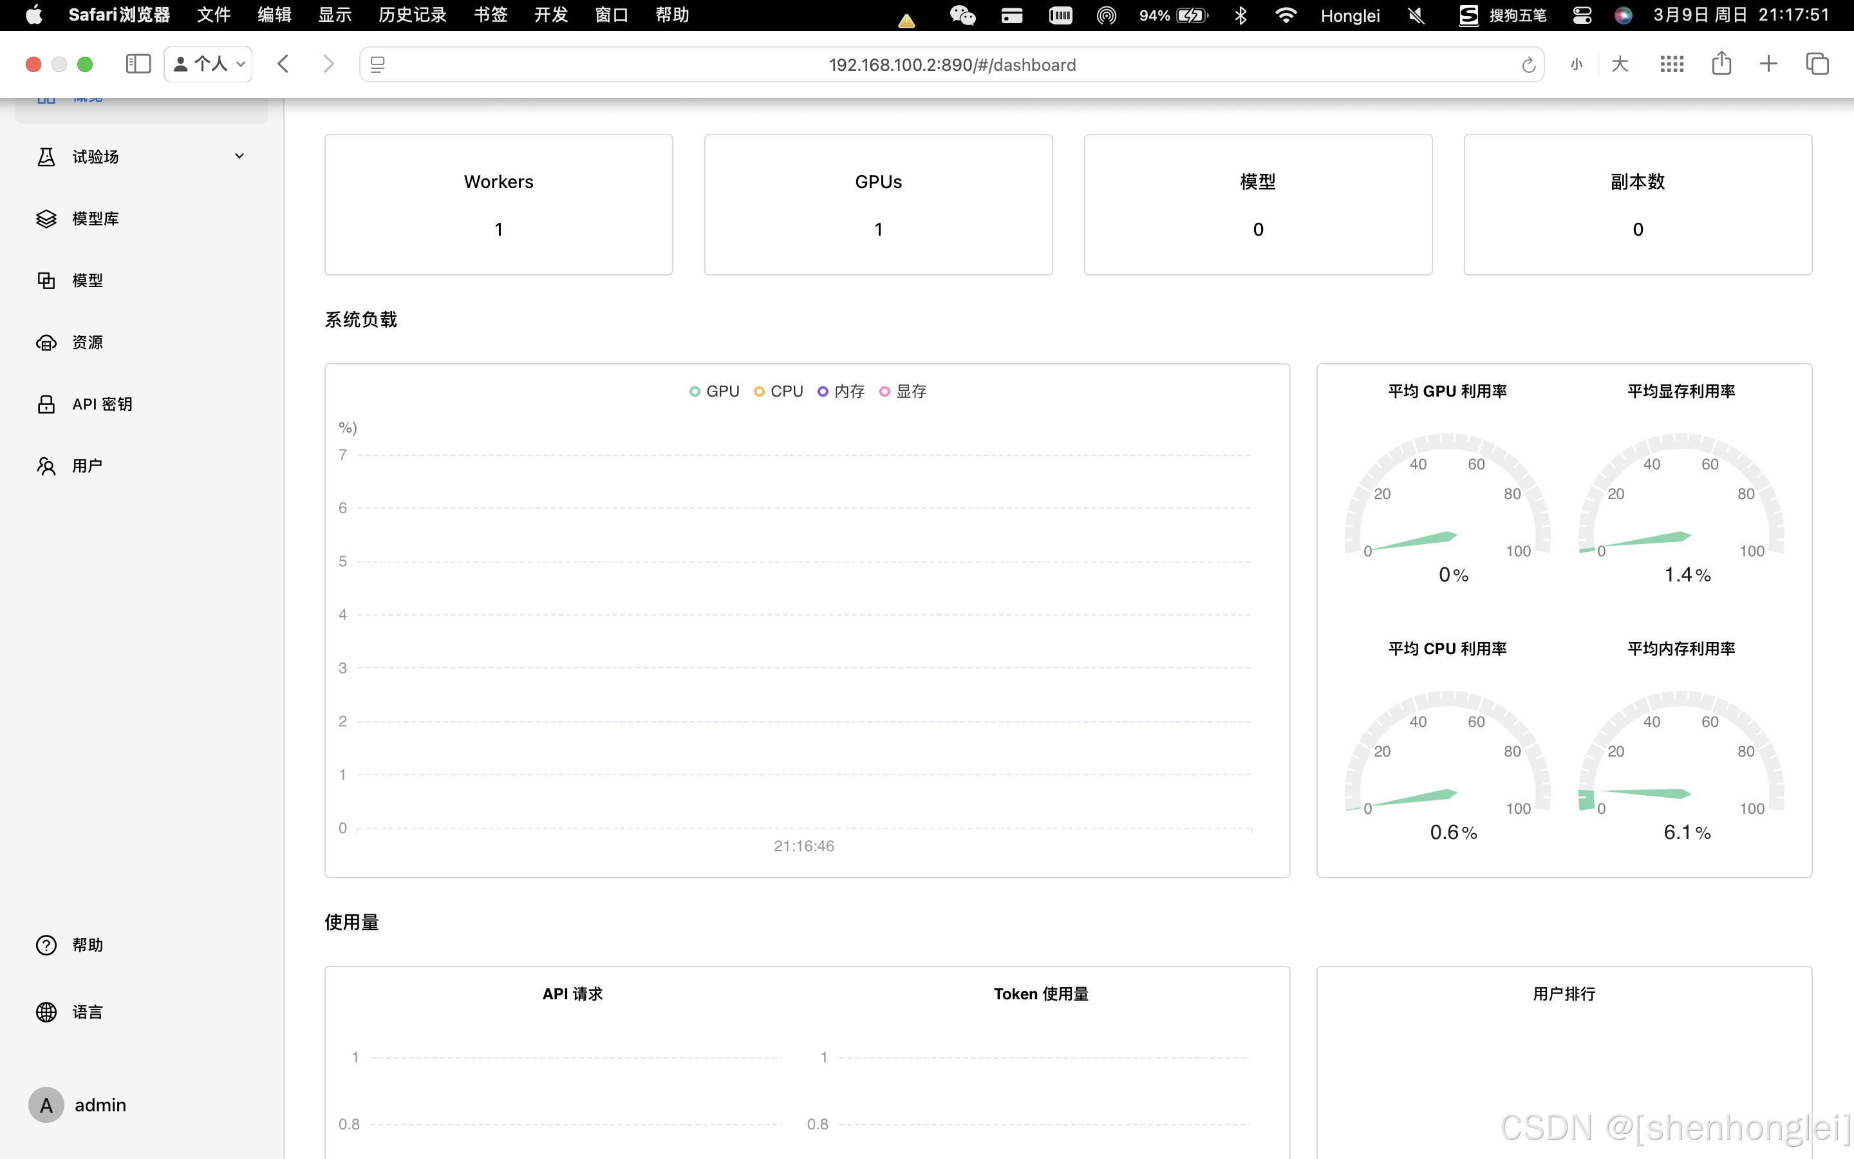Image resolution: width=1854 pixels, height=1159 pixels.
Task: Click the dashboard refresh button
Action: [x=1528, y=64]
